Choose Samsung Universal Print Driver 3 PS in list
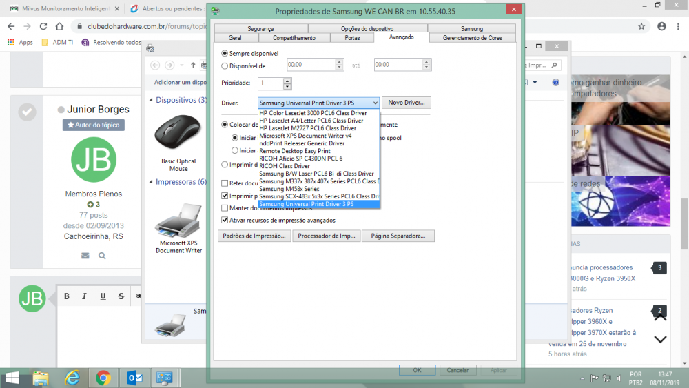This screenshot has width=689, height=388. 319,204
